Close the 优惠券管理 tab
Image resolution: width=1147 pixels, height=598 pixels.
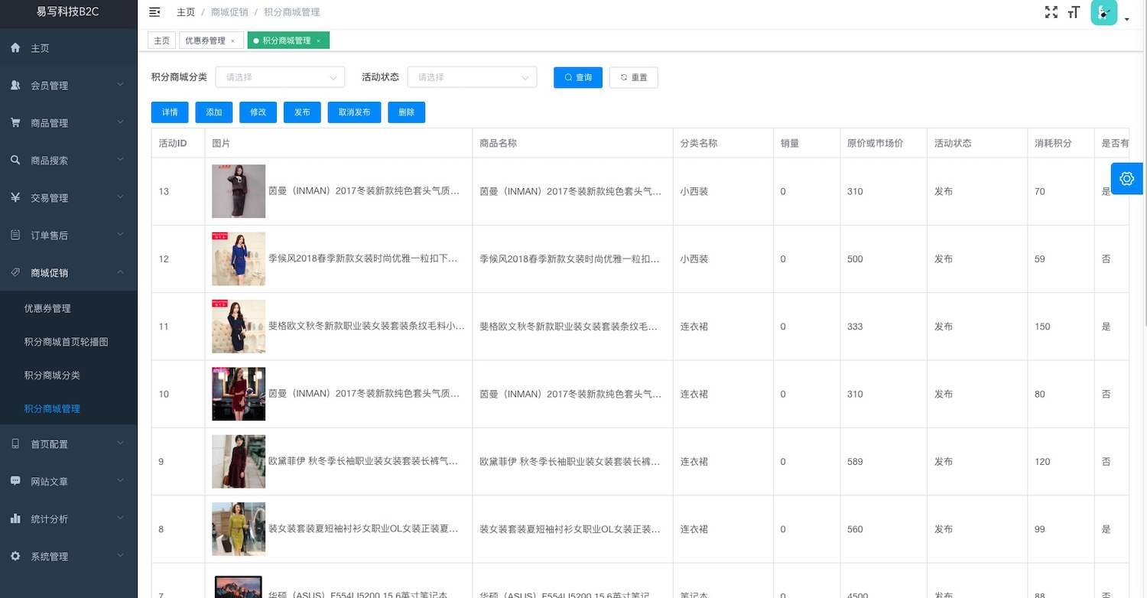232,41
